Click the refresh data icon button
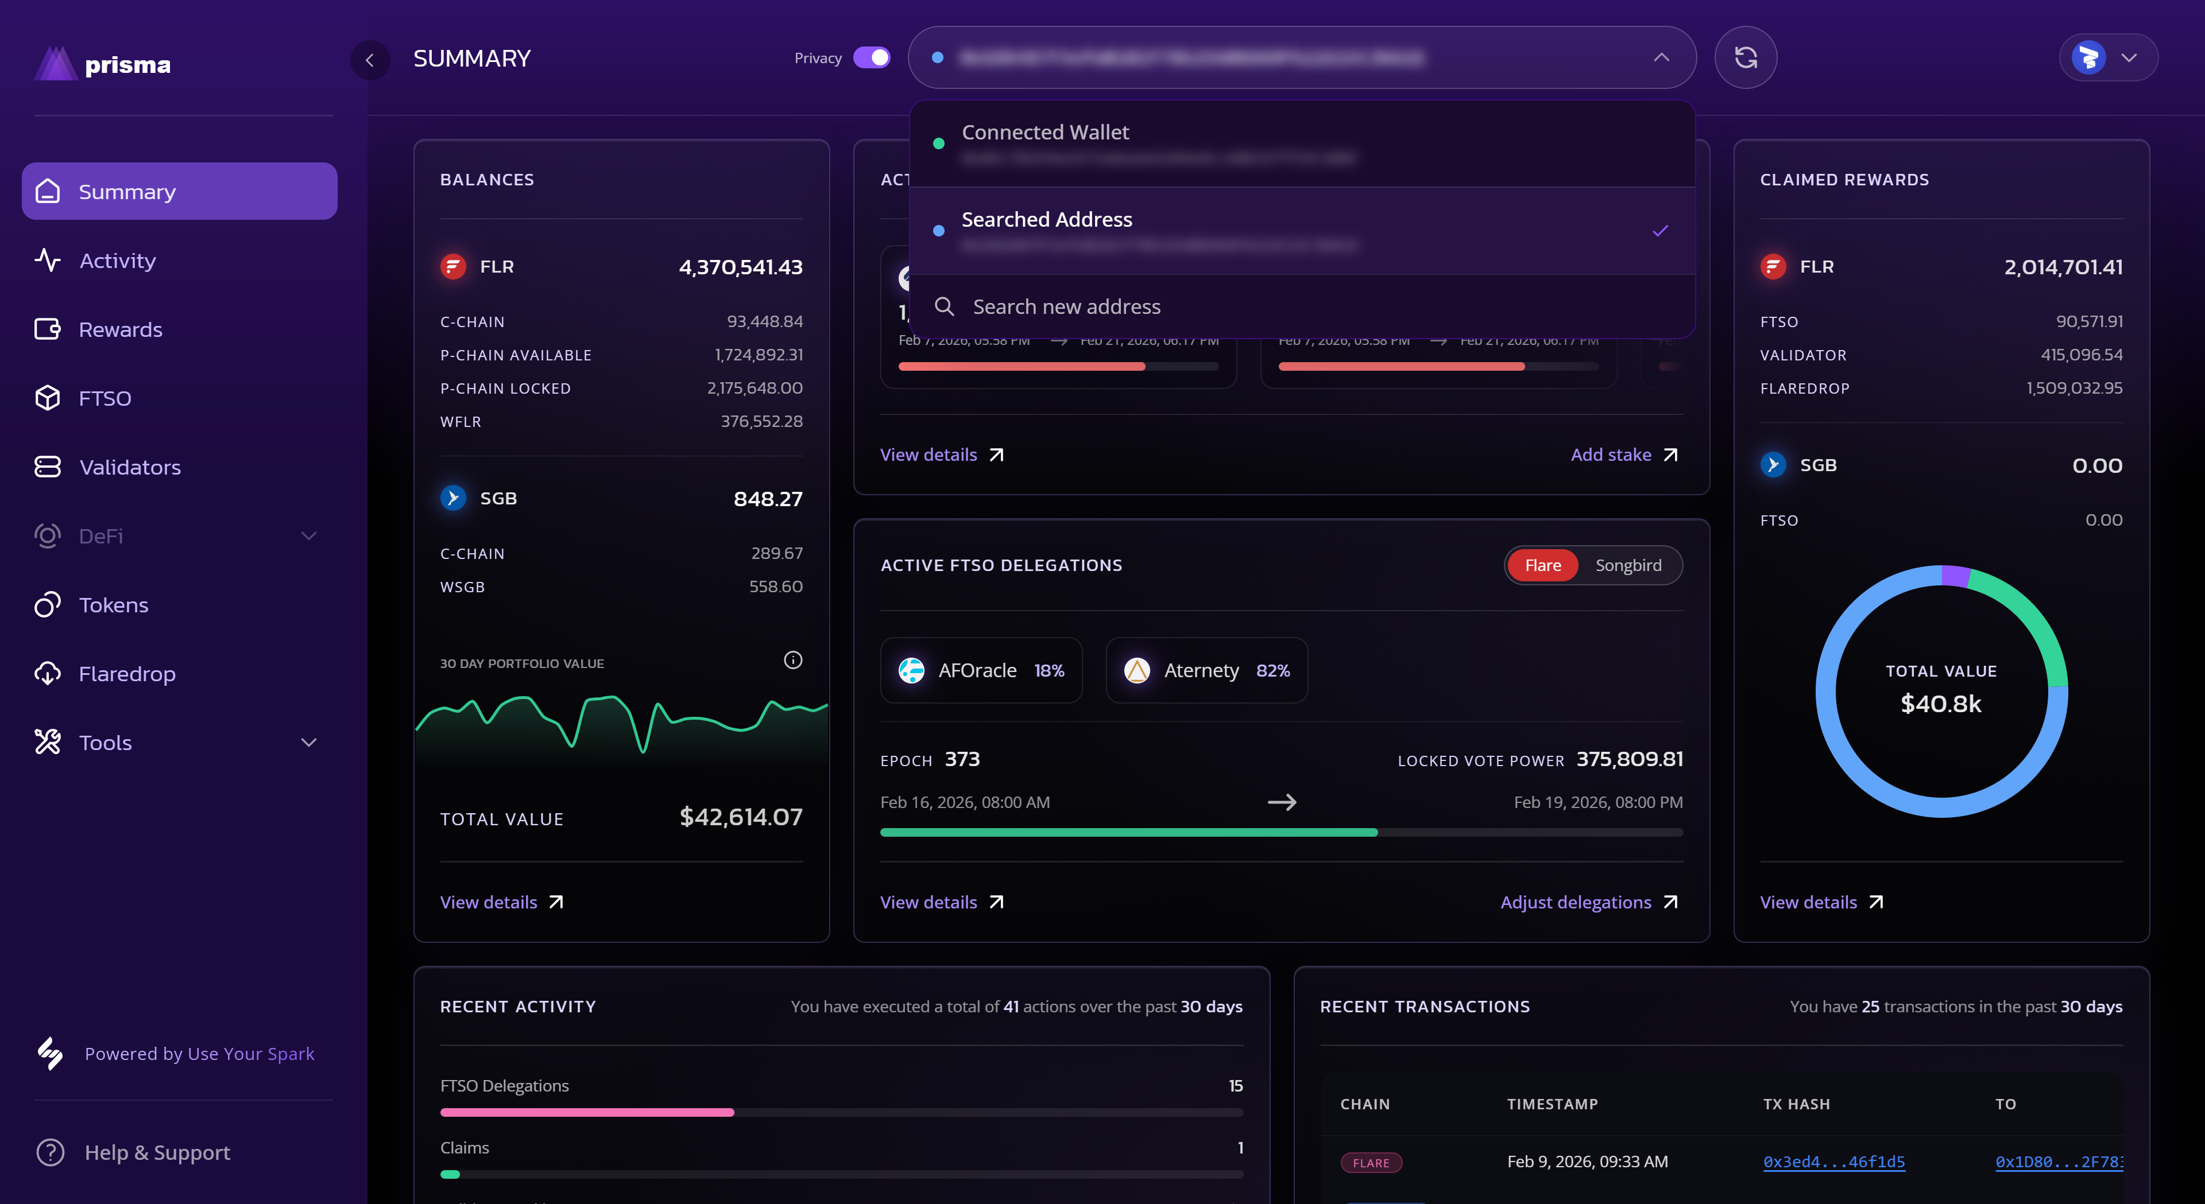This screenshot has width=2205, height=1204. click(x=1746, y=57)
